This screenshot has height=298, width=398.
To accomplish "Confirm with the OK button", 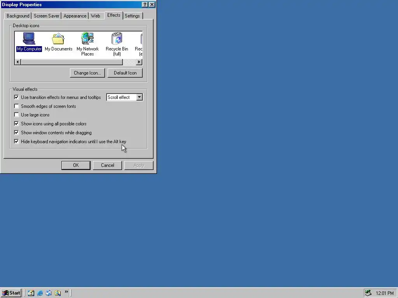I will pyautogui.click(x=76, y=165).
